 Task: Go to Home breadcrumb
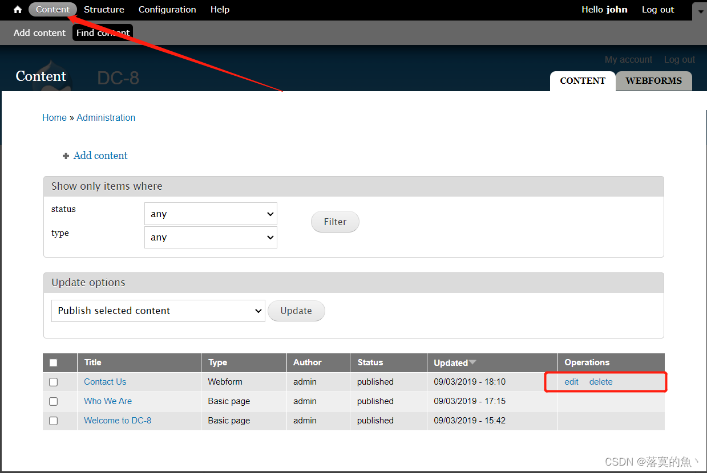[54, 117]
